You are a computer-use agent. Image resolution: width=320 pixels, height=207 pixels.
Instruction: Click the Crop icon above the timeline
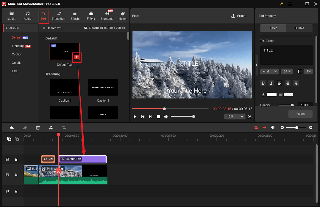64,127
